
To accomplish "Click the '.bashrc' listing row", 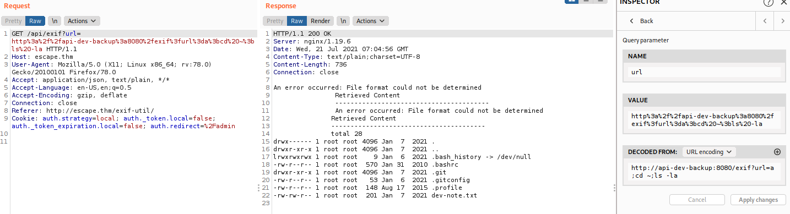I will [365, 164].
